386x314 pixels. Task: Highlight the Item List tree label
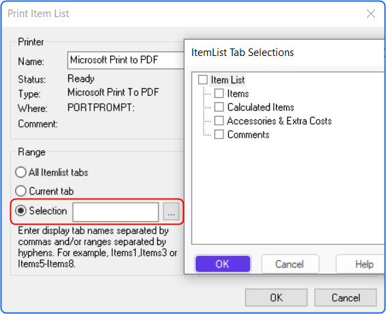click(228, 80)
